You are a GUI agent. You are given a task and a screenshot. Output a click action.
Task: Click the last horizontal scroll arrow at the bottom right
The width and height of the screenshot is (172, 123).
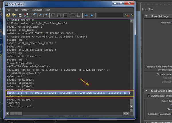pyautogui.click(x=128, y=114)
